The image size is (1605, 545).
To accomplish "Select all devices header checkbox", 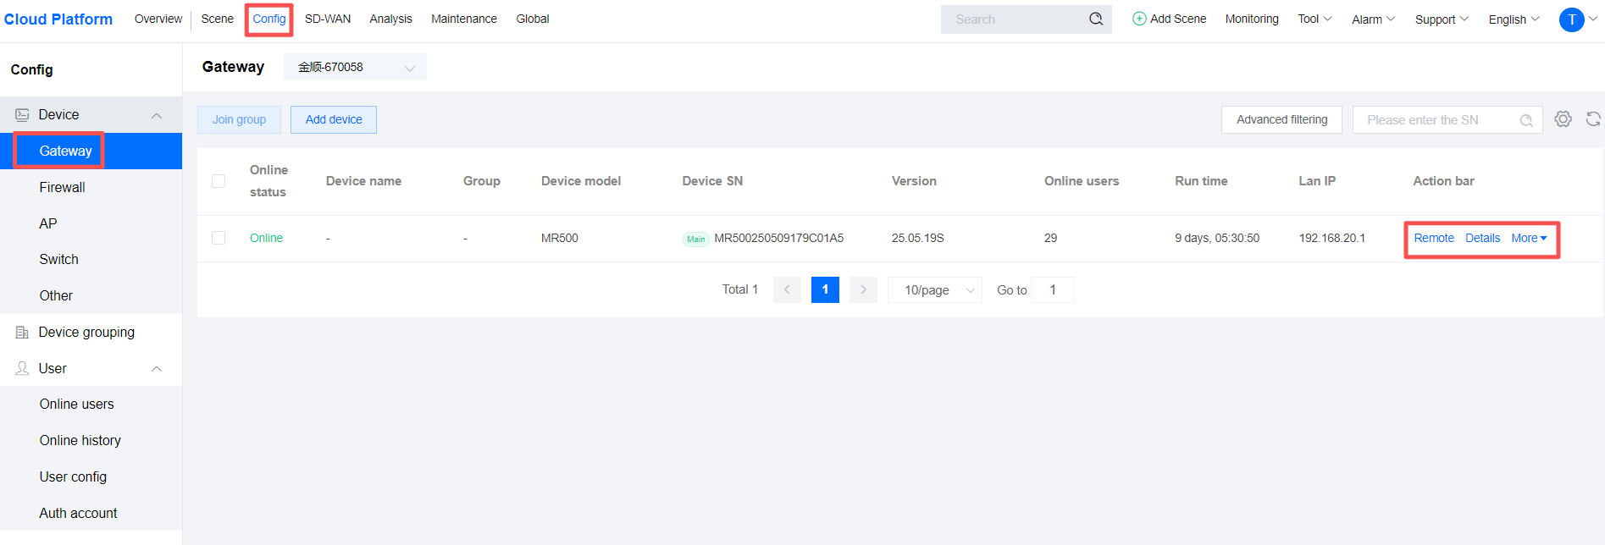I will (x=219, y=181).
